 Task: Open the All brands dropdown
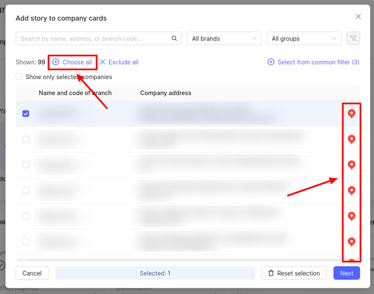pos(224,38)
